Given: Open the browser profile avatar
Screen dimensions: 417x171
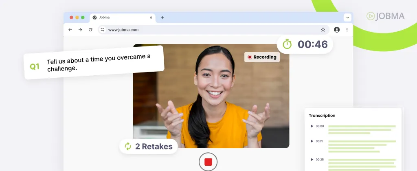Looking at the screenshot, I should point(337,30).
